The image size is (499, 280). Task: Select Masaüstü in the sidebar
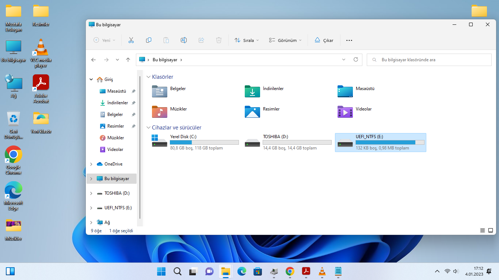coord(117,91)
